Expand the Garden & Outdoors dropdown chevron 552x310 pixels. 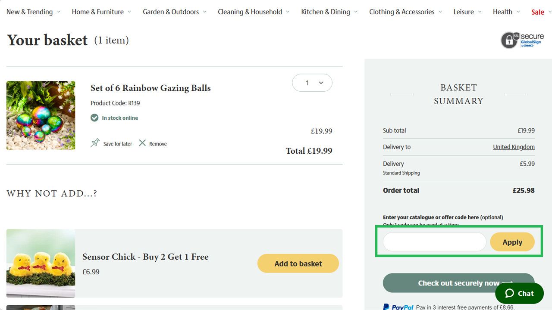[204, 12]
